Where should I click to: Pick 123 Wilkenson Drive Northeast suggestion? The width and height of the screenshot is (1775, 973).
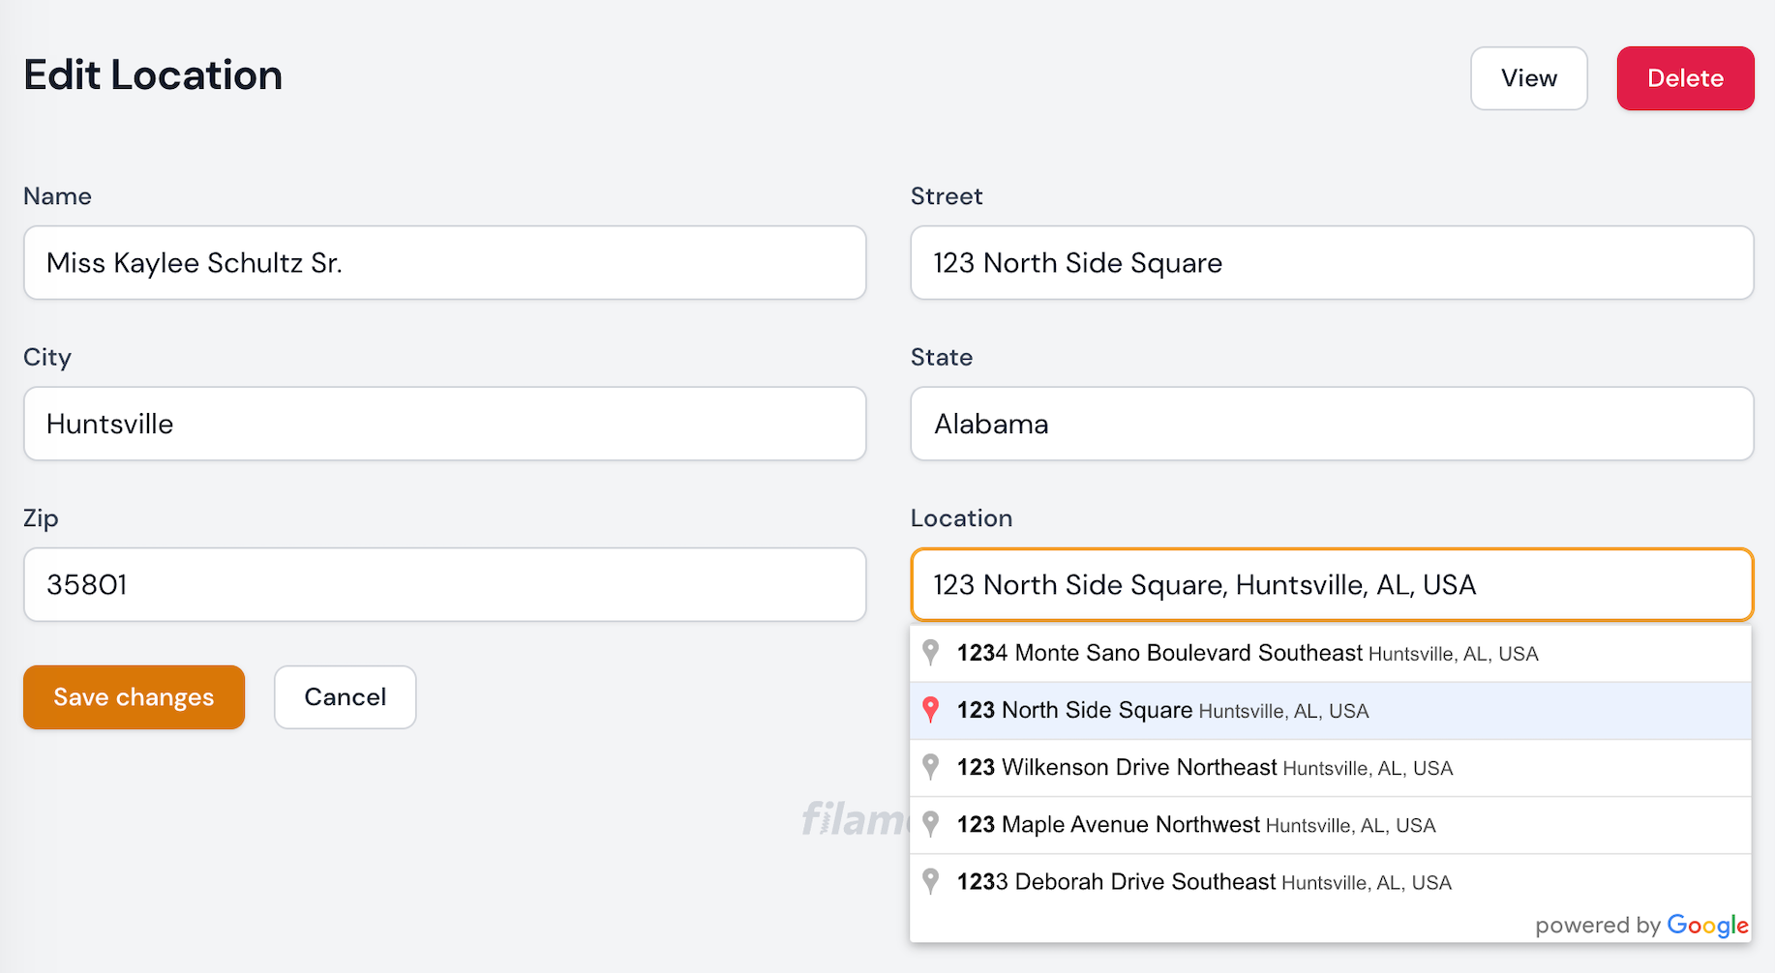pyautogui.click(x=1204, y=768)
